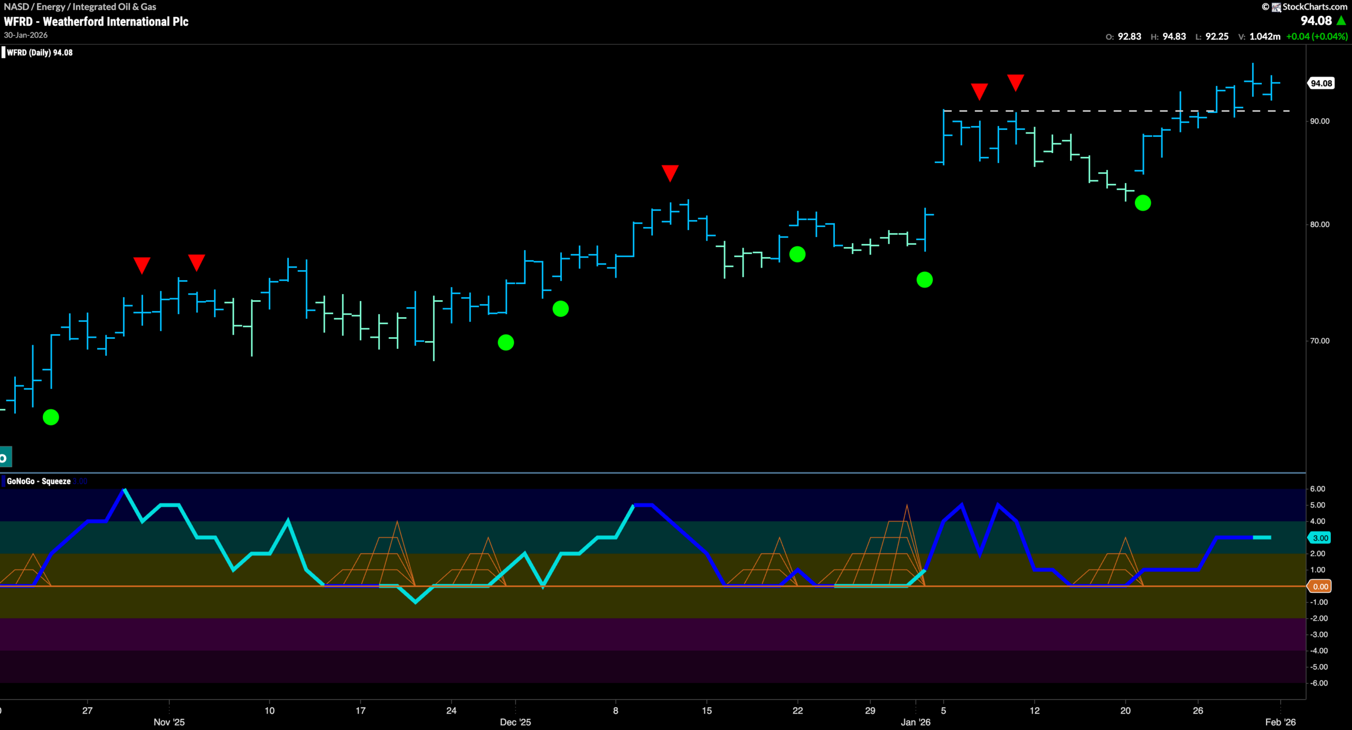
Task: Click the +0.04 (+0.04%) change text
Action: [x=1317, y=36]
